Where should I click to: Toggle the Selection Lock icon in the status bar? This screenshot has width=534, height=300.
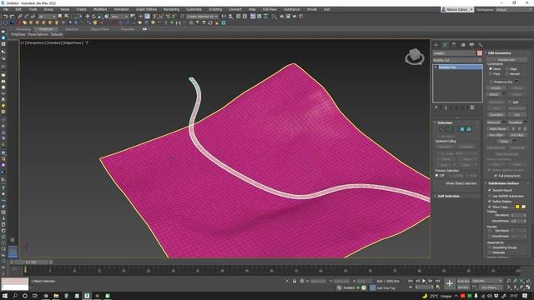click(295, 281)
